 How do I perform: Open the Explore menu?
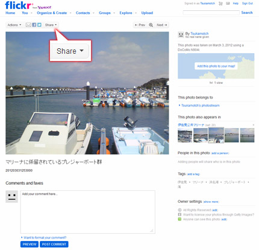126,13
